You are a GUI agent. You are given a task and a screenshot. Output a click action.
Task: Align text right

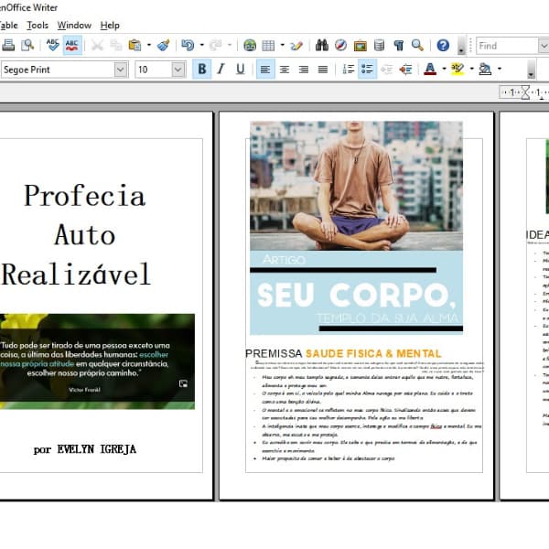pos(304,69)
